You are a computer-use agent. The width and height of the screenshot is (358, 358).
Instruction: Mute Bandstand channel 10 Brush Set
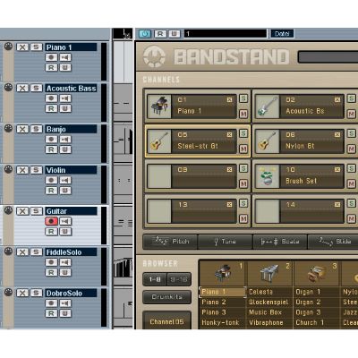(352, 183)
